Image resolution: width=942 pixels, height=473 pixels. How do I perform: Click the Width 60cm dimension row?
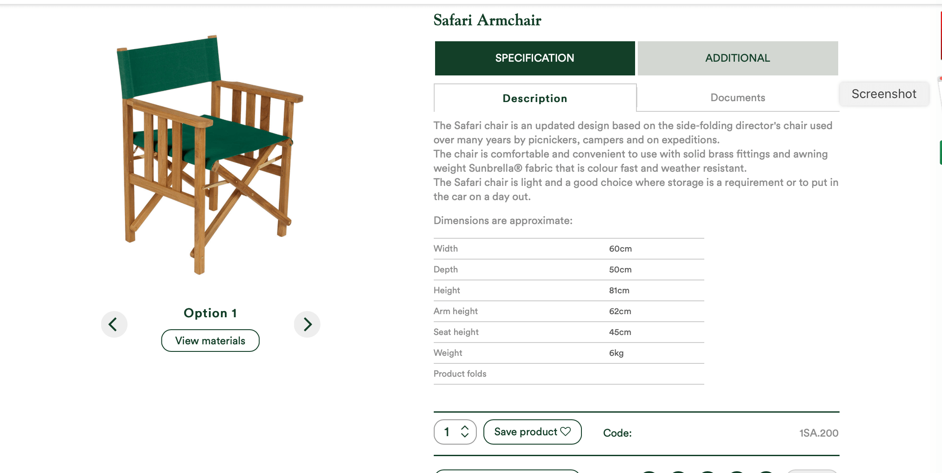click(569, 249)
